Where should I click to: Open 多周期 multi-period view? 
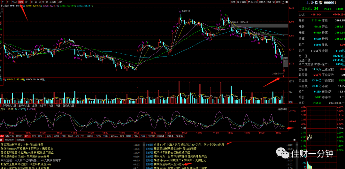coord(53,2)
